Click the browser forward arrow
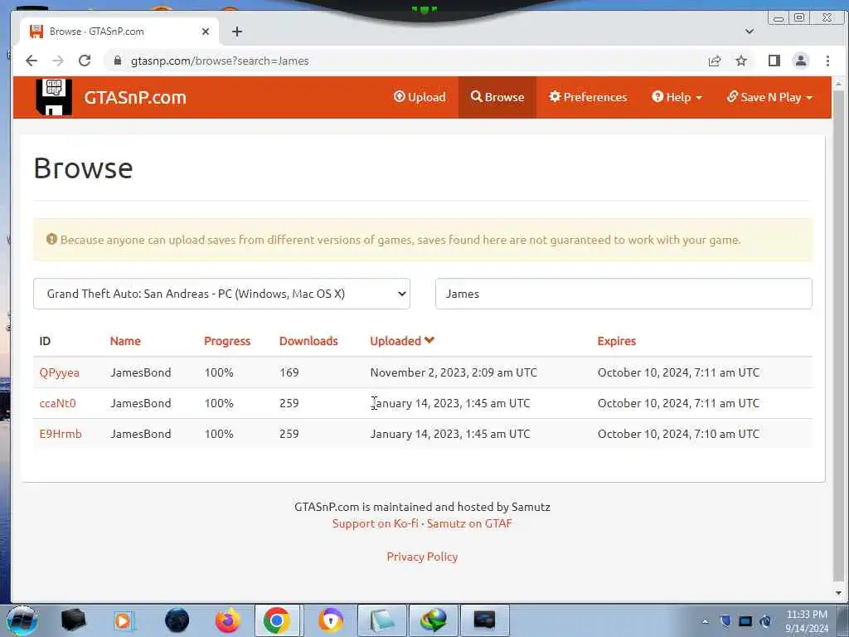 coord(58,61)
